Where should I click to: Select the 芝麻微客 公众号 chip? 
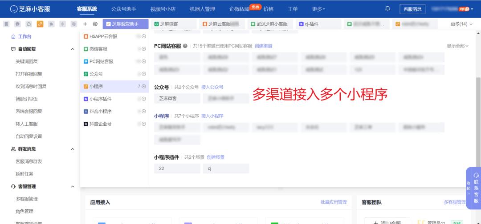[x=177, y=99]
